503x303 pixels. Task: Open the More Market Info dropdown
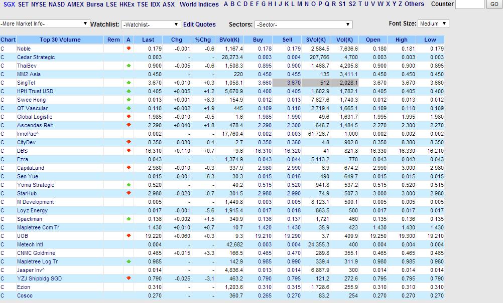[45, 24]
